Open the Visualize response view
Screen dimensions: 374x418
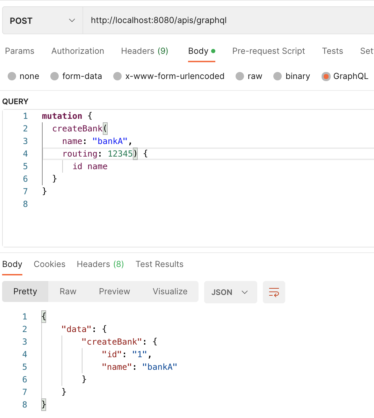(x=170, y=291)
